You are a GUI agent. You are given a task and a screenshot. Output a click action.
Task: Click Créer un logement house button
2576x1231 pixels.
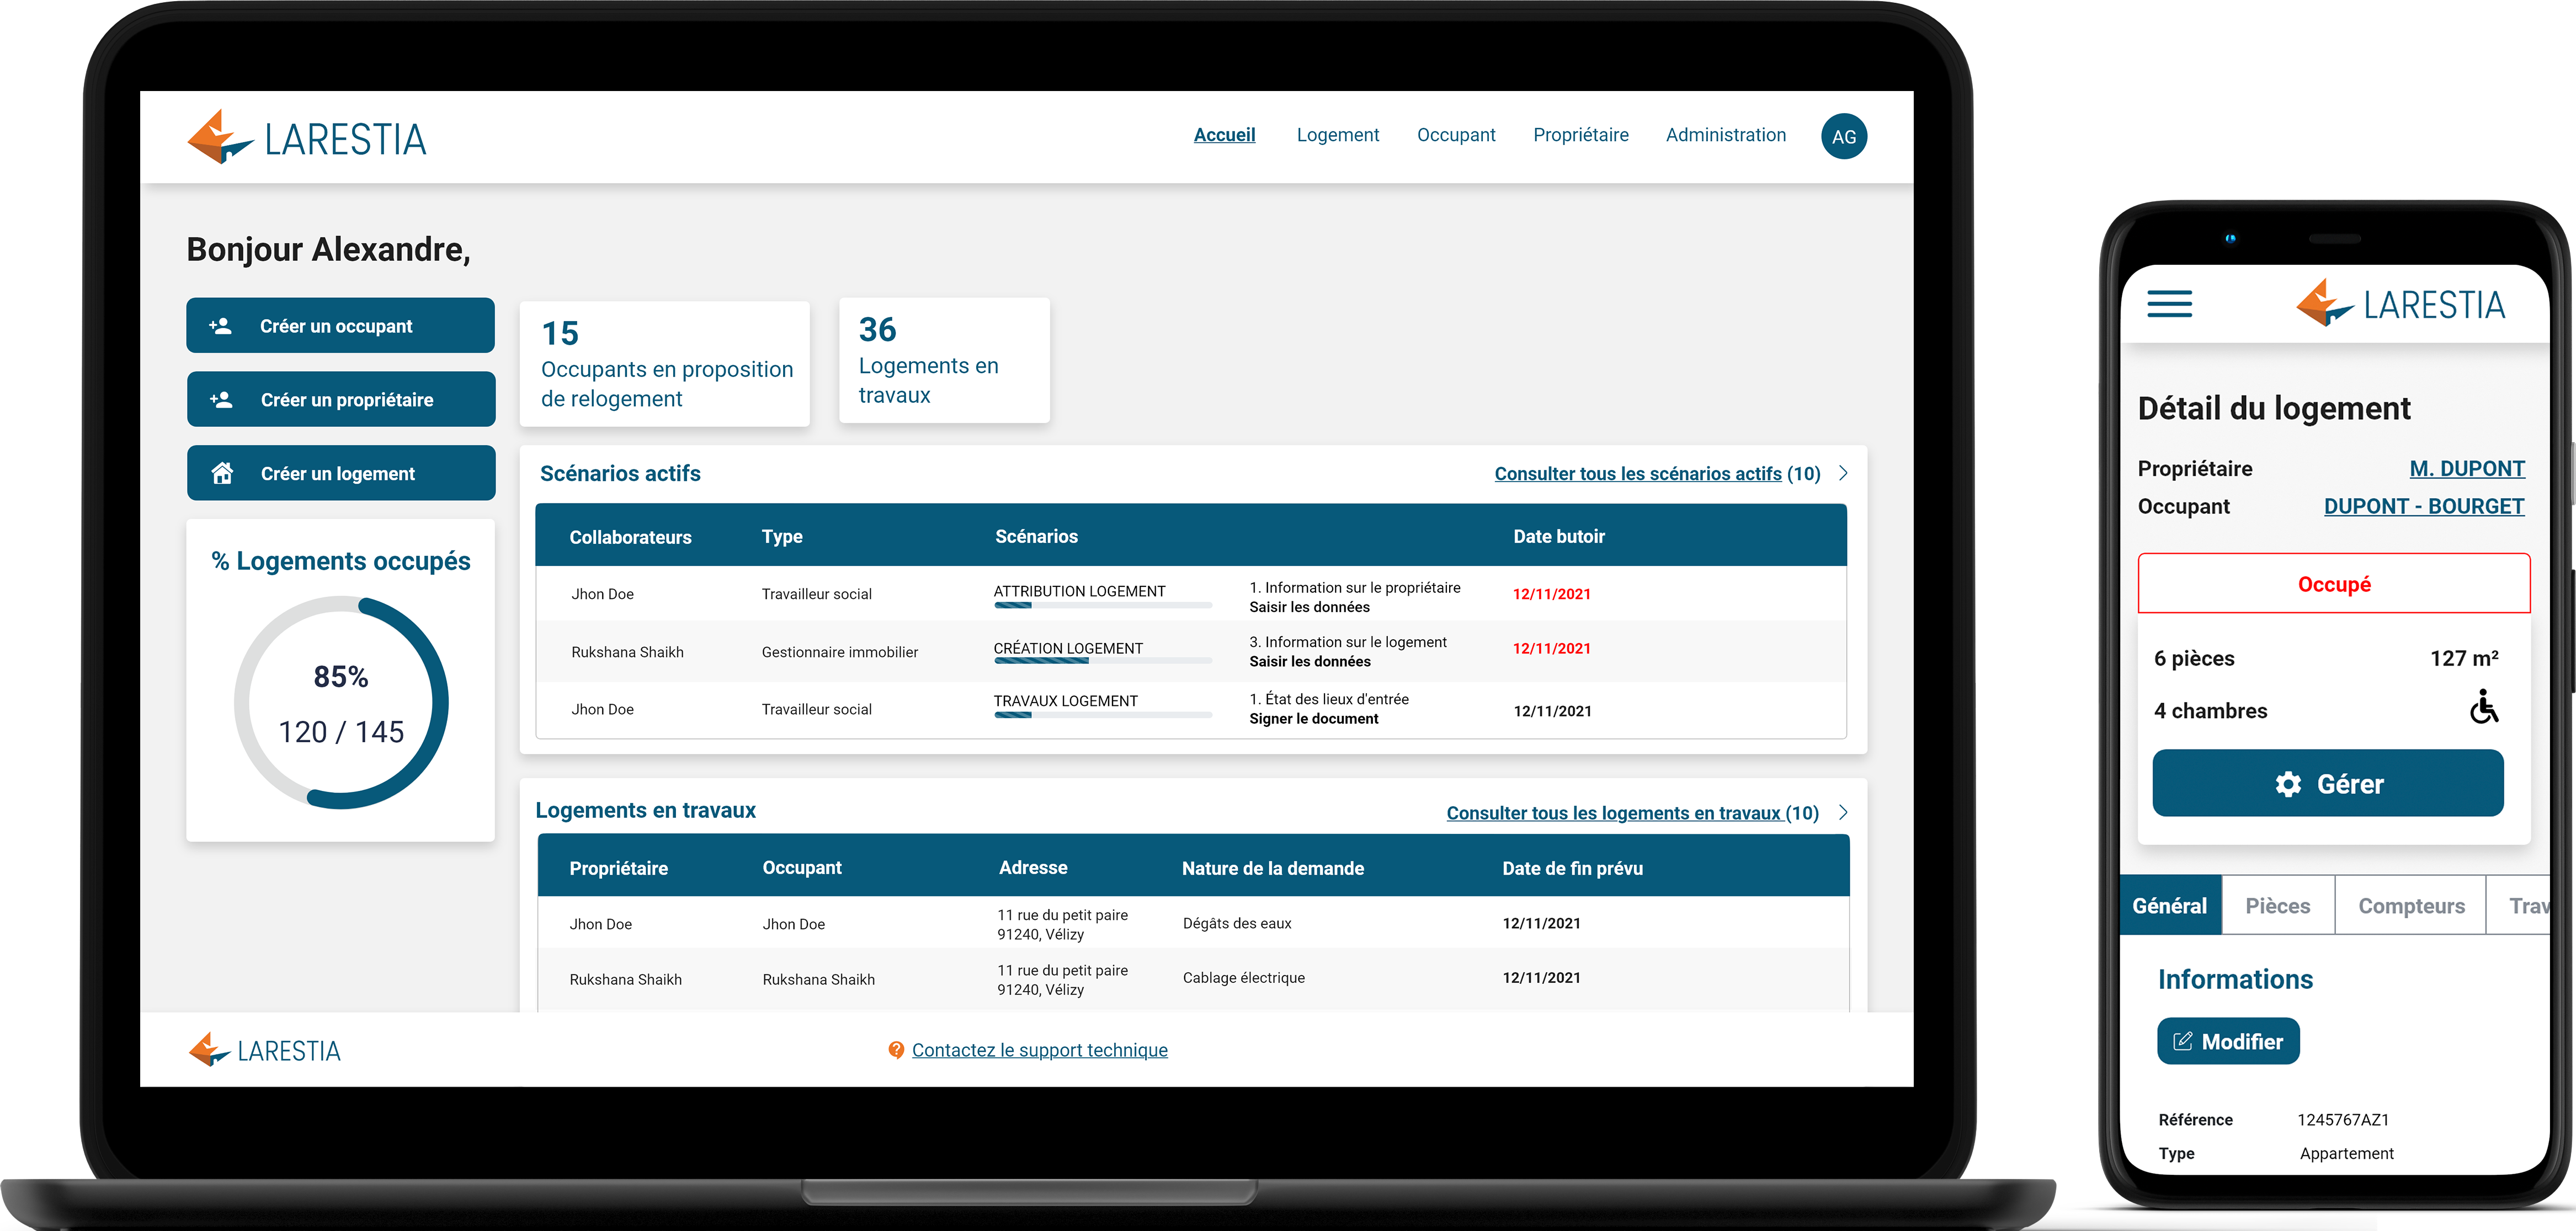click(340, 474)
